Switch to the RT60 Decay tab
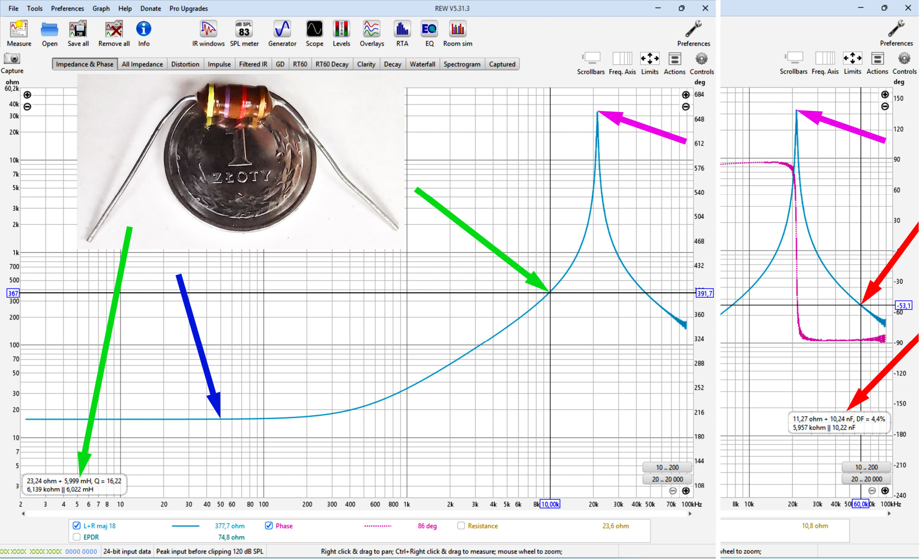 pyautogui.click(x=332, y=64)
